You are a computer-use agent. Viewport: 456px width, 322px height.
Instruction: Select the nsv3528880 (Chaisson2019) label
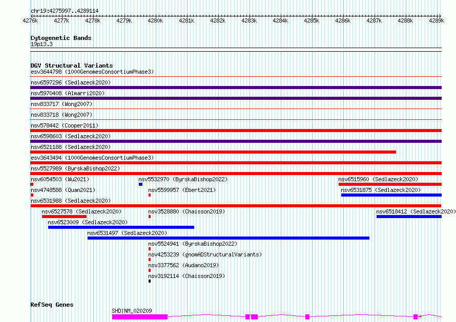click(x=186, y=211)
